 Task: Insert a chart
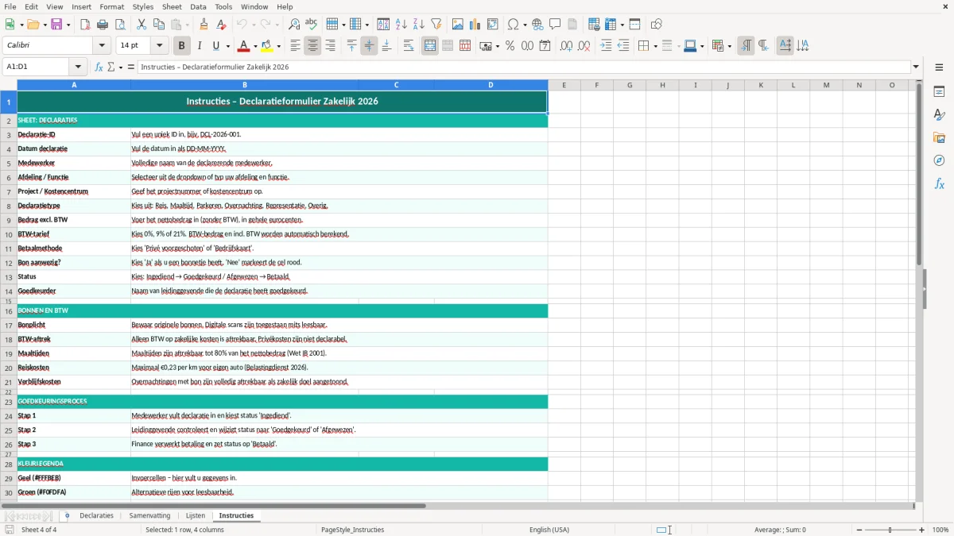(x=475, y=25)
